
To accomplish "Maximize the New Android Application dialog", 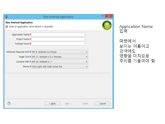I will click(103, 16).
